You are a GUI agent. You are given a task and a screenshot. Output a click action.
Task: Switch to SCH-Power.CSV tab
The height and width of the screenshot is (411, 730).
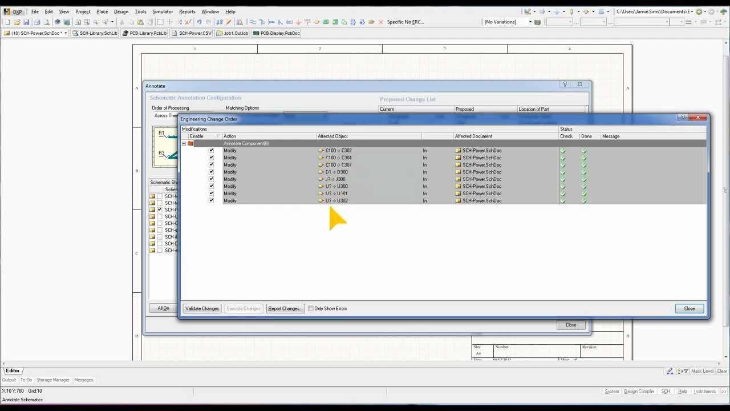coord(192,33)
